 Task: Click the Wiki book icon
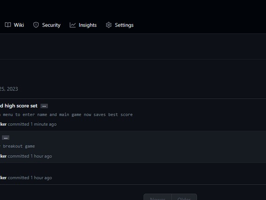(8, 25)
